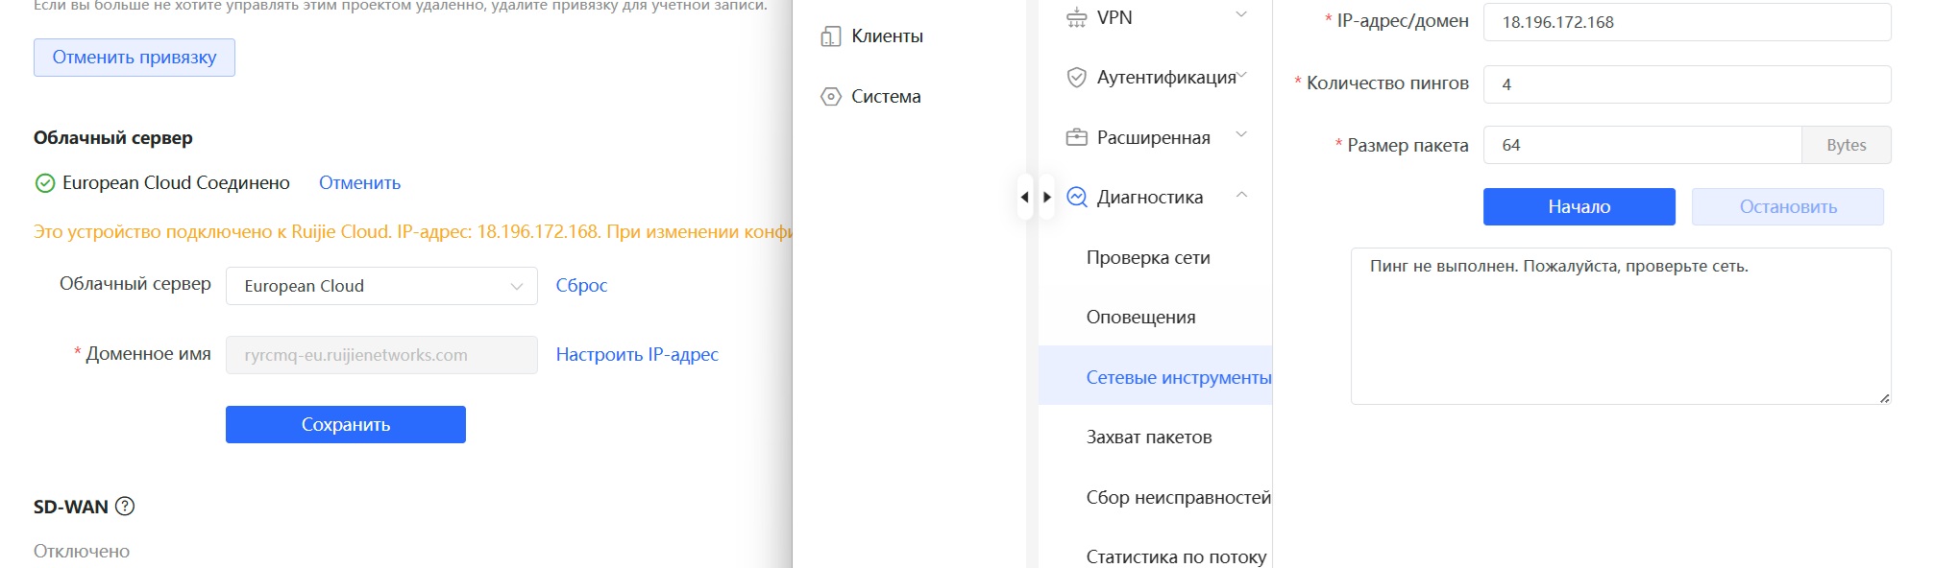Screen dimensions: 1934x568
Task: Click the Диагностика icon in sidebar
Action: click(1077, 197)
